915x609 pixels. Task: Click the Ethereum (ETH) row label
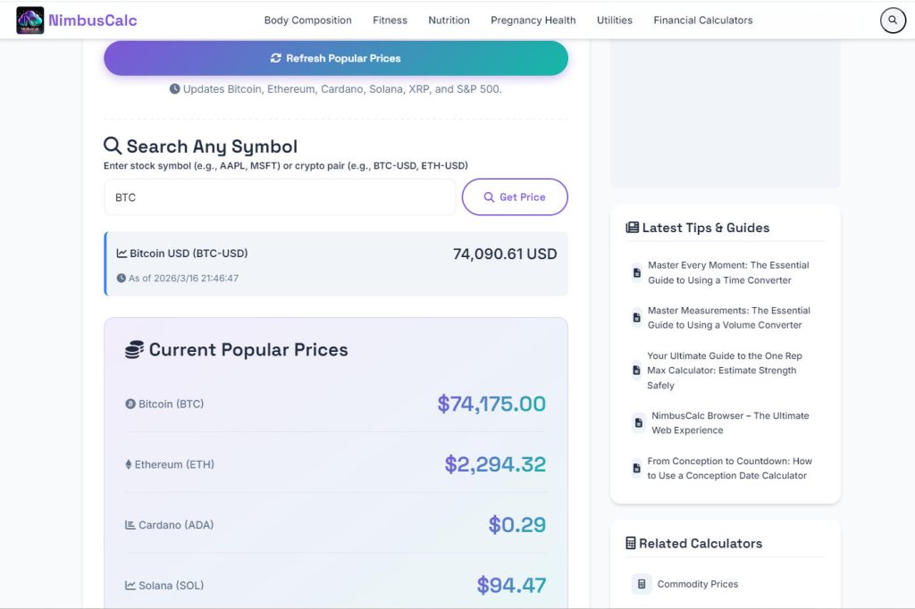pyautogui.click(x=174, y=464)
